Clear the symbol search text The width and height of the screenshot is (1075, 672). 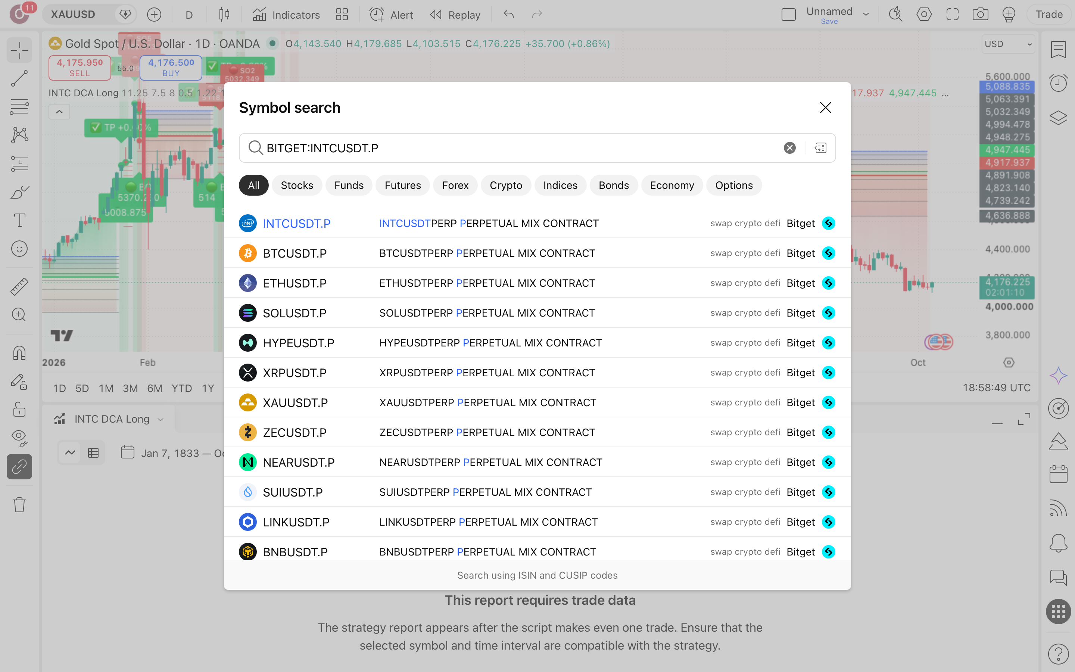(789, 147)
